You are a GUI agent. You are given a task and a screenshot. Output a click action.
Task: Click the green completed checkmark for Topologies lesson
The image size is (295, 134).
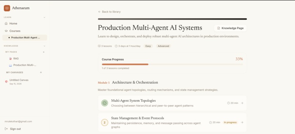coord(105,103)
